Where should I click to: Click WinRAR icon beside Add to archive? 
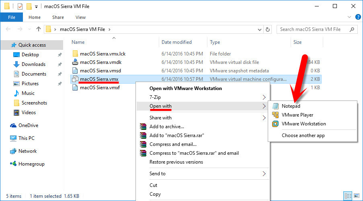pyautogui.click(x=143, y=127)
